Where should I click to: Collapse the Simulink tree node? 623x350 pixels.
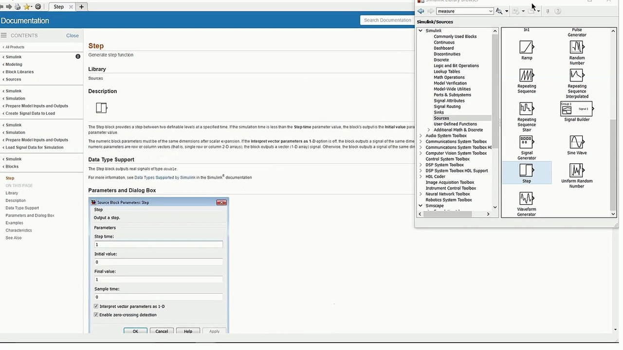[x=421, y=31]
